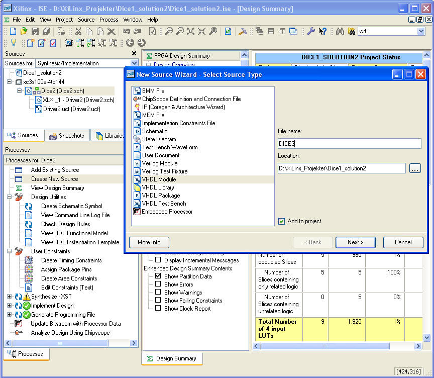Image resolution: width=434 pixels, height=378 pixels.
Task: Check the Show Warnings option
Action: (x=158, y=292)
